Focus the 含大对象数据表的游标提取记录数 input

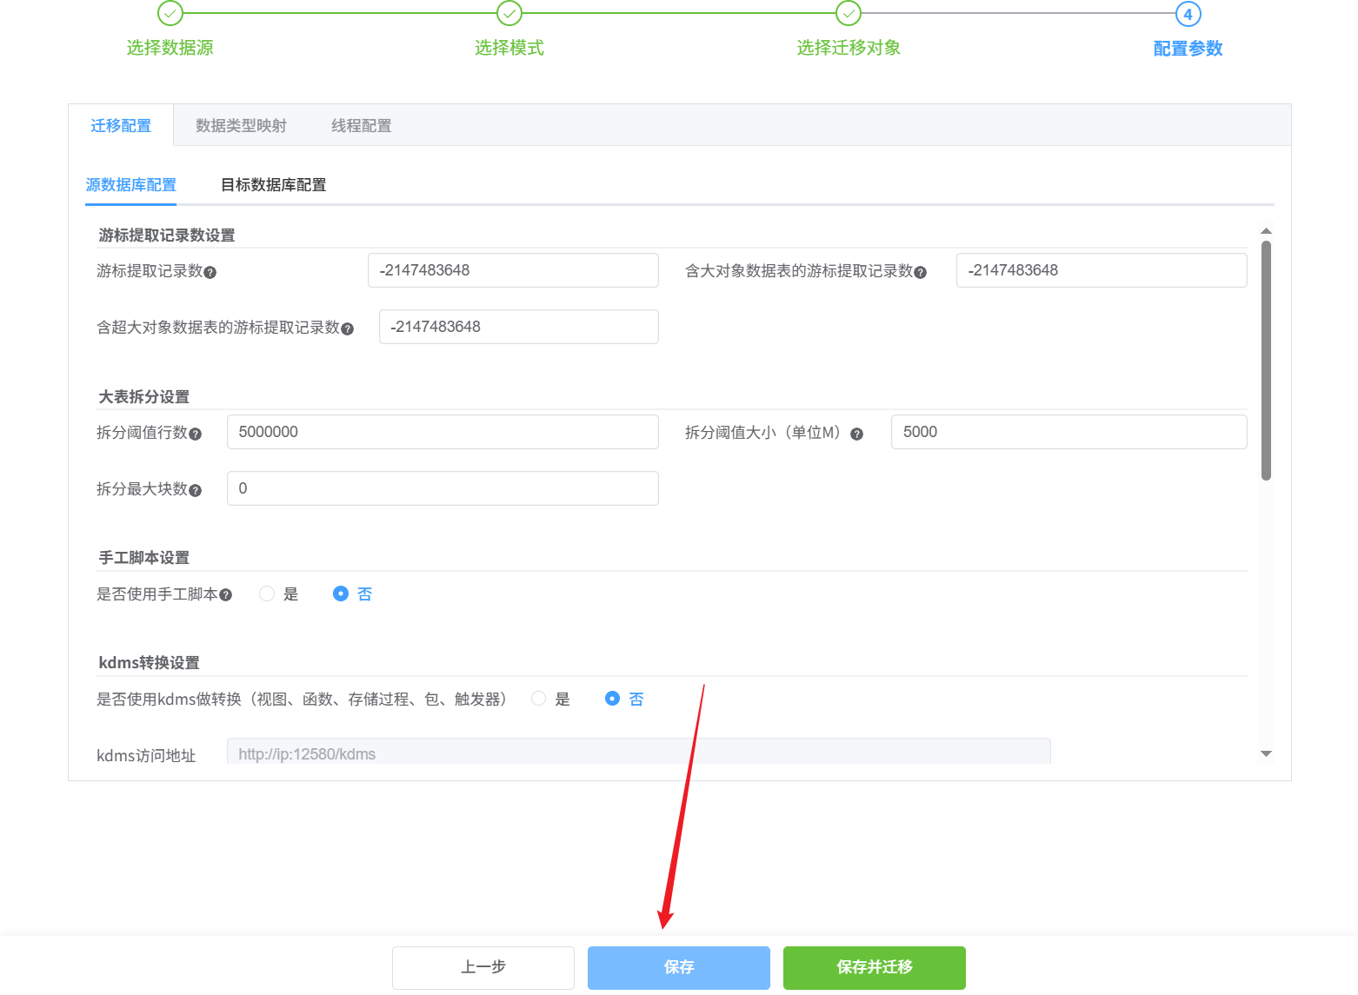point(1102,270)
